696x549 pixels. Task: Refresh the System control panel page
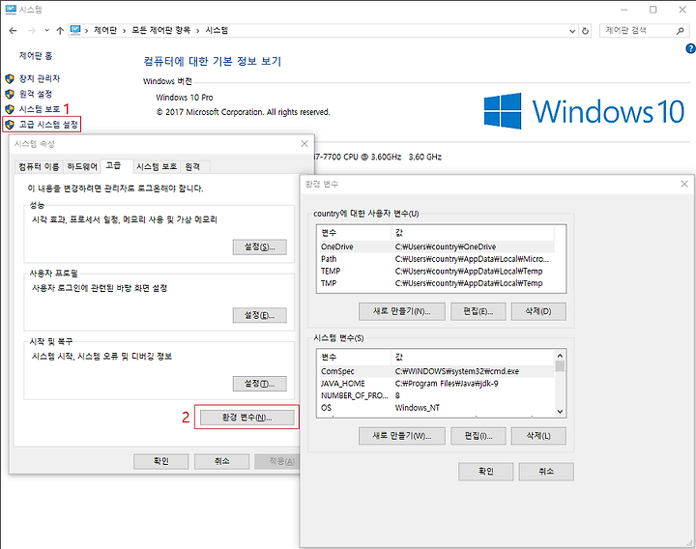585,31
